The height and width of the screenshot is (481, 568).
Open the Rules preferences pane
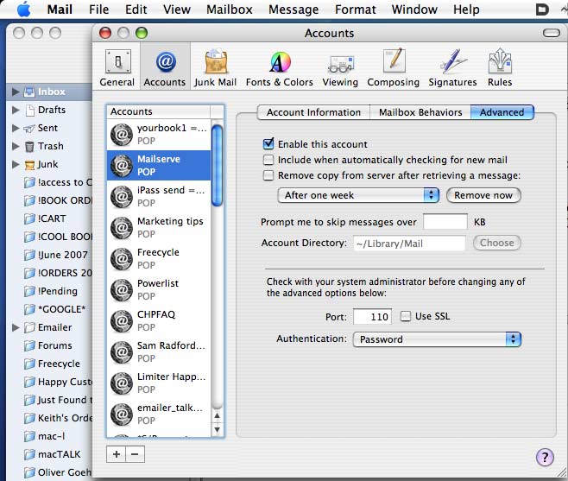coord(500,67)
